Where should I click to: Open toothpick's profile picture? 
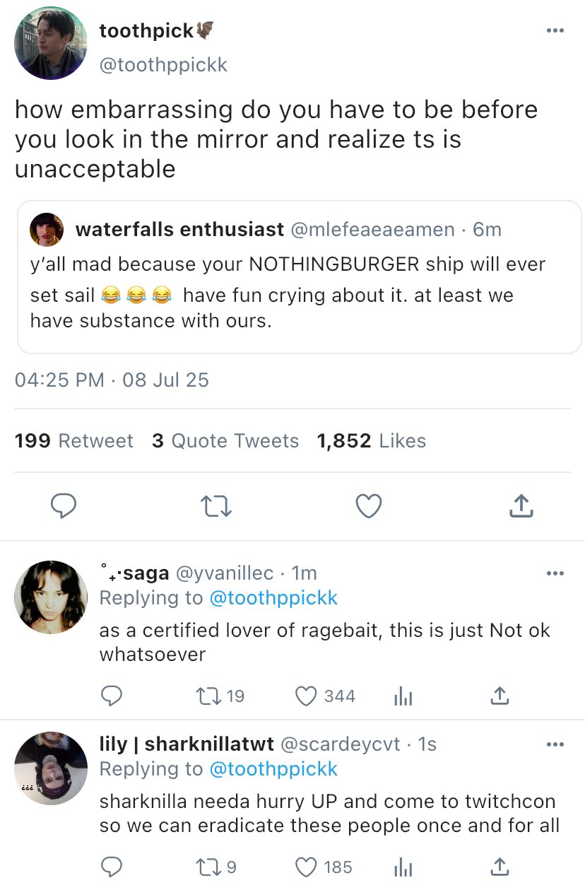[x=51, y=43]
